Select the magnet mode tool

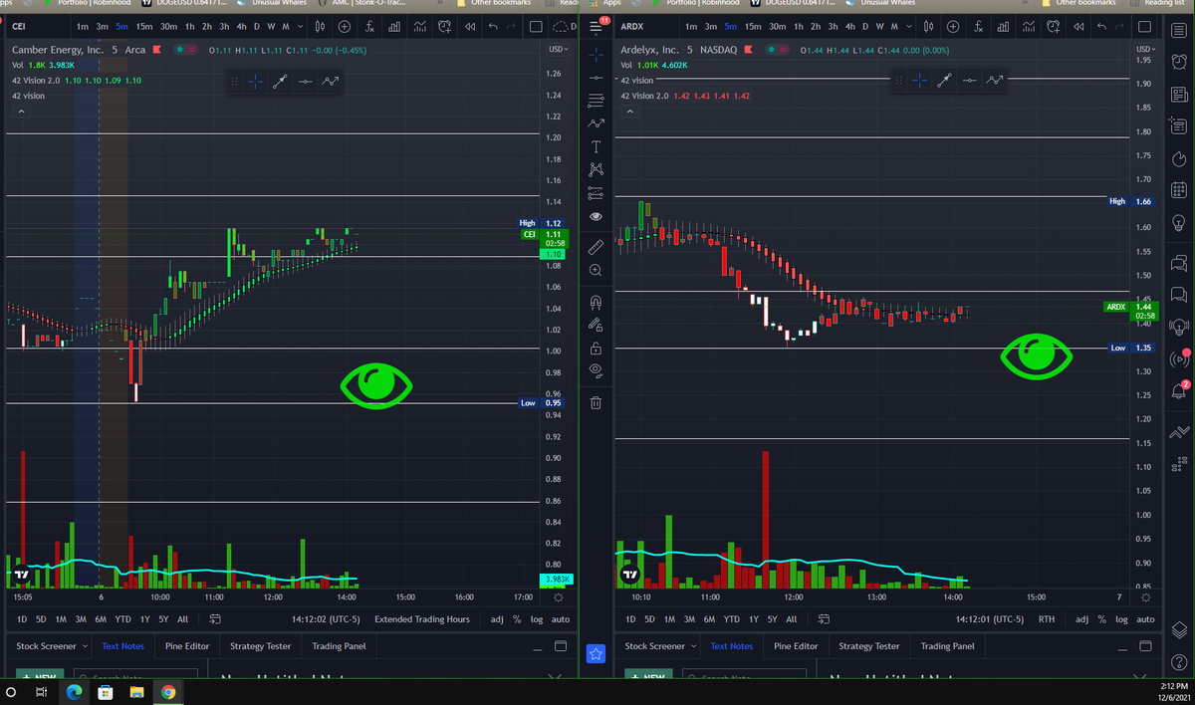(596, 302)
